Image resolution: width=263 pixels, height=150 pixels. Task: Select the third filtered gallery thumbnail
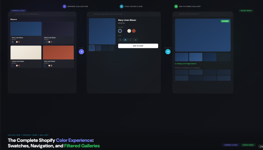click(x=210, y=57)
